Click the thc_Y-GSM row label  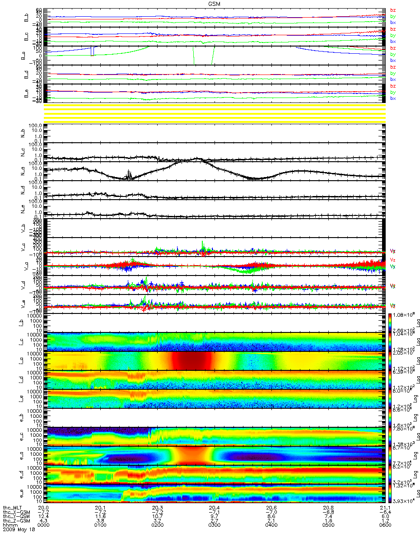click(x=16, y=516)
